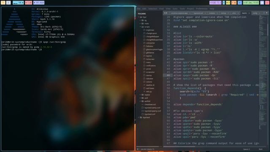Image resolution: width=270 pixels, height=152 pixels.
Task: Open the startup script file
Action: [x=149, y=75]
